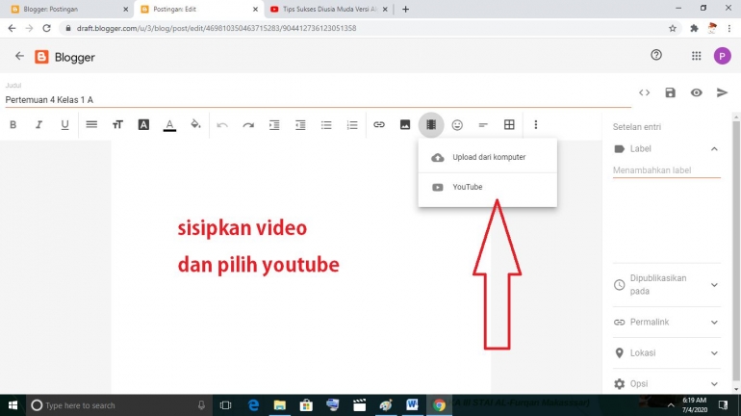Click the insert image icon

tap(405, 124)
